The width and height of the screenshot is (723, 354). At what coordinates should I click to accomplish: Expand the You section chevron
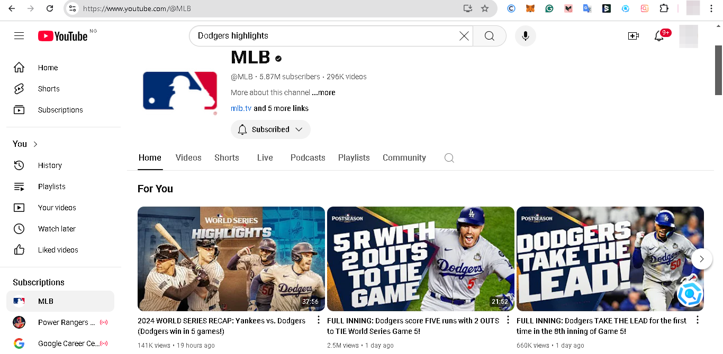[35, 144]
